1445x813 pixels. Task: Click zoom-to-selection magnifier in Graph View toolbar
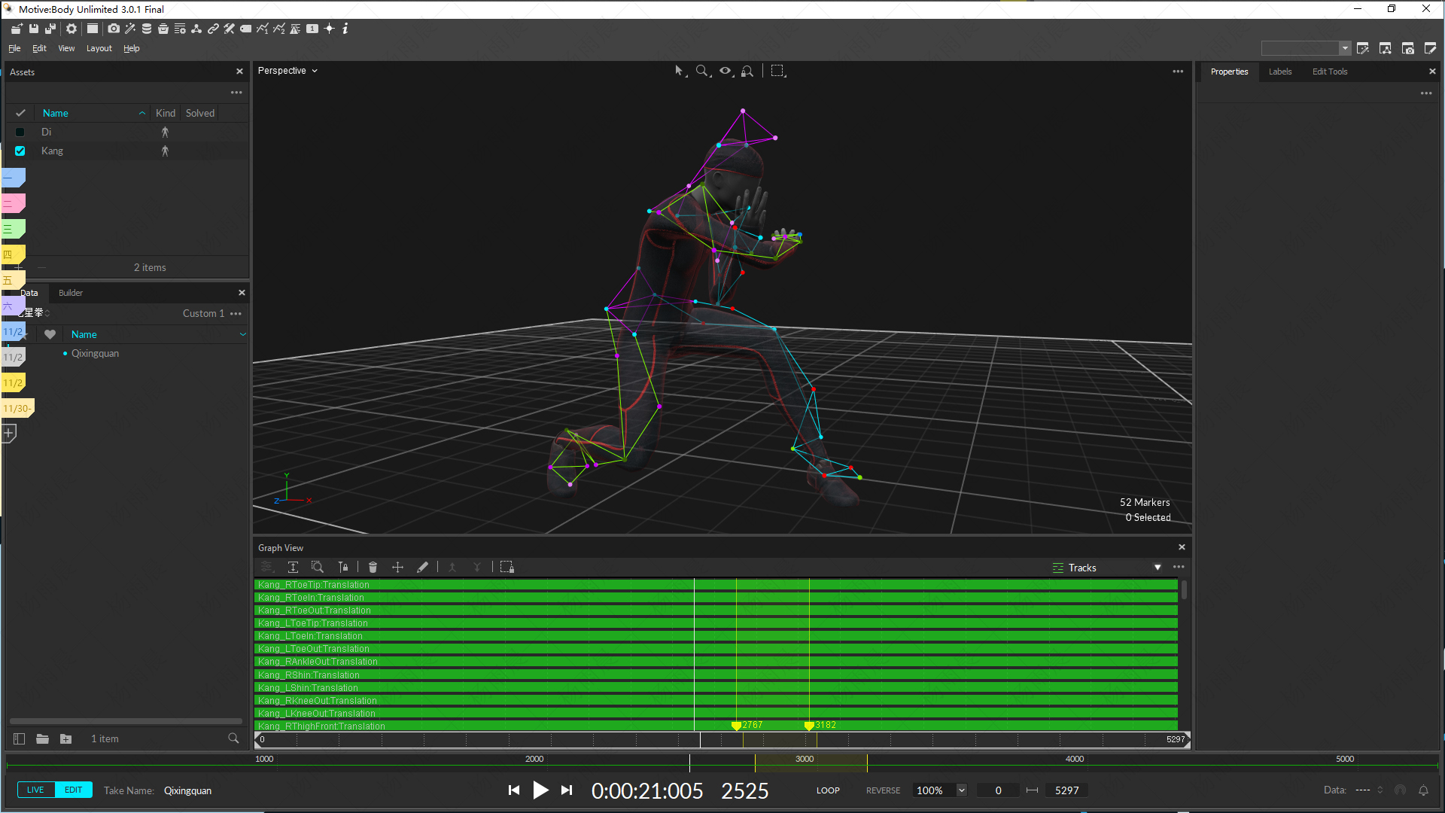[x=318, y=568]
